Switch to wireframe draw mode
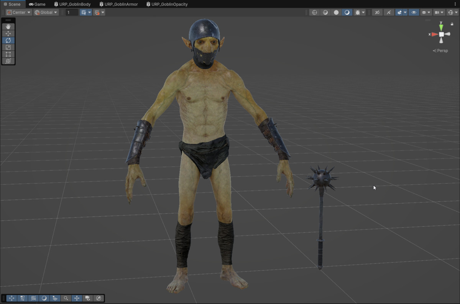The image size is (460, 304). point(315,12)
